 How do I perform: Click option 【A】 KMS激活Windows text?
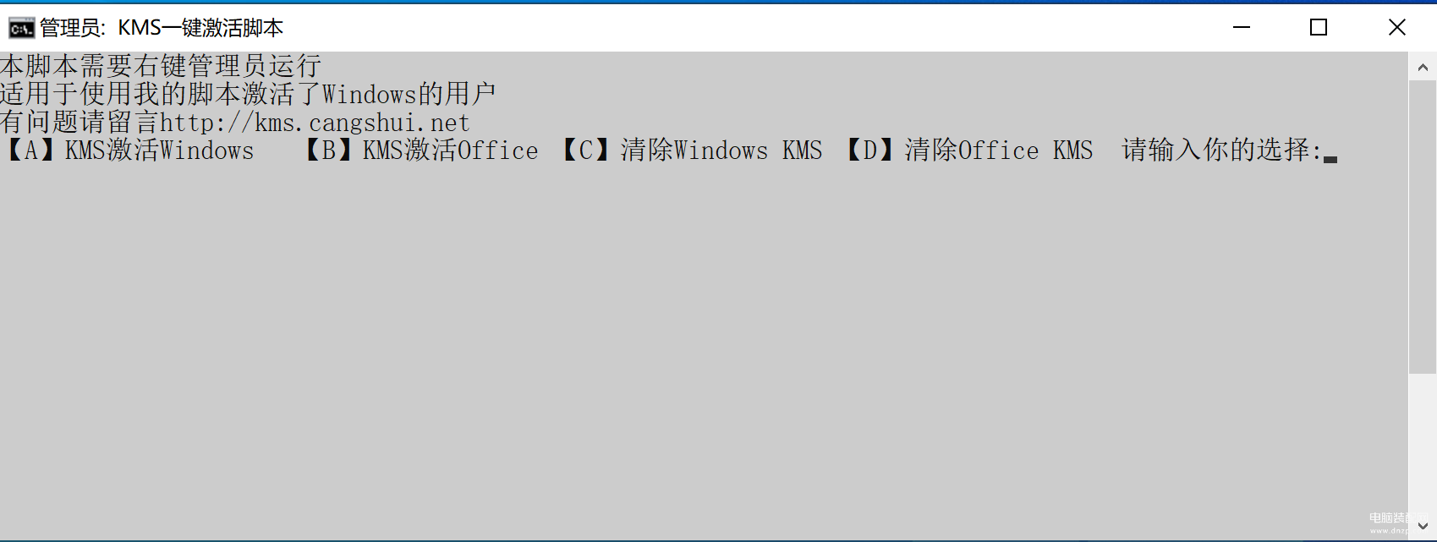(x=129, y=151)
